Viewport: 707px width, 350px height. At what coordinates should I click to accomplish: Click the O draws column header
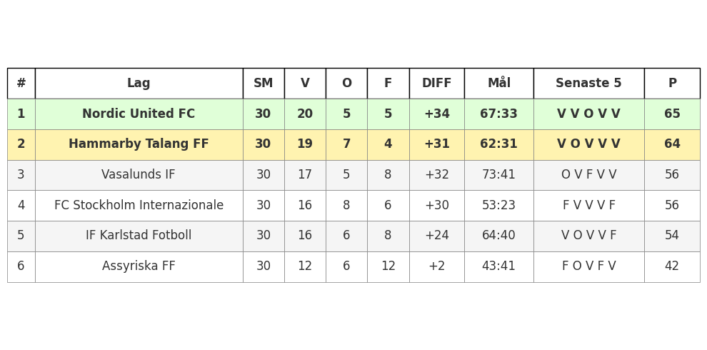[346, 84]
